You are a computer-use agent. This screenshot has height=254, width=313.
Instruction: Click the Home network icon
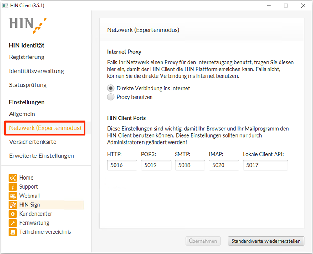(13, 178)
